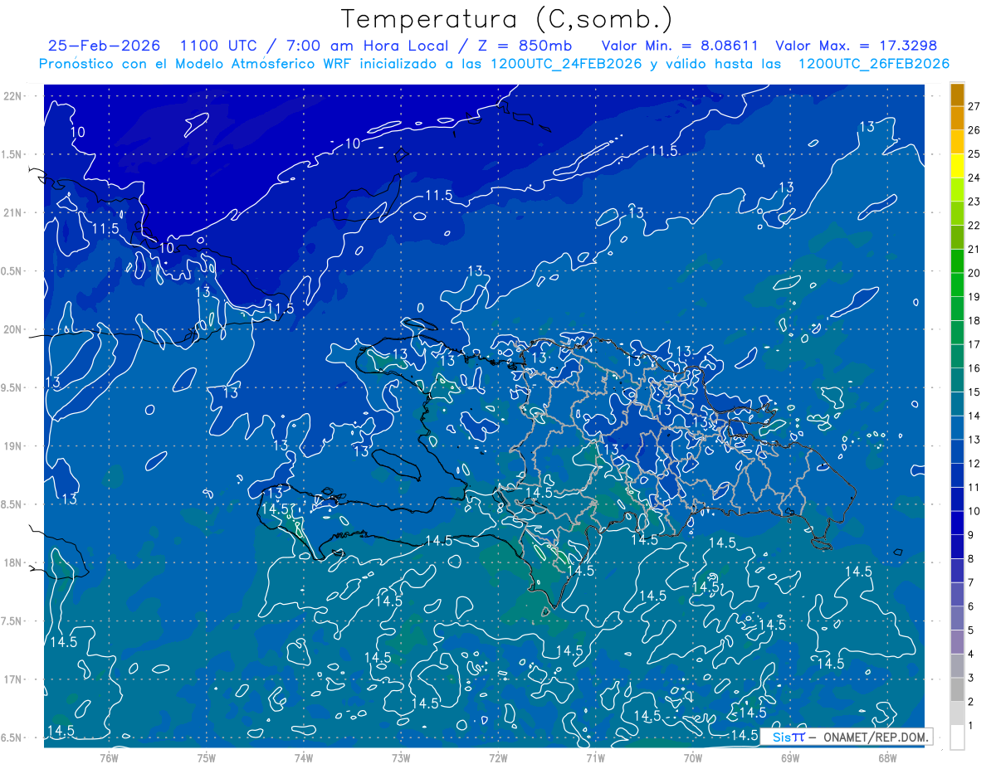Click the "72W" longitude axis label

click(x=498, y=757)
